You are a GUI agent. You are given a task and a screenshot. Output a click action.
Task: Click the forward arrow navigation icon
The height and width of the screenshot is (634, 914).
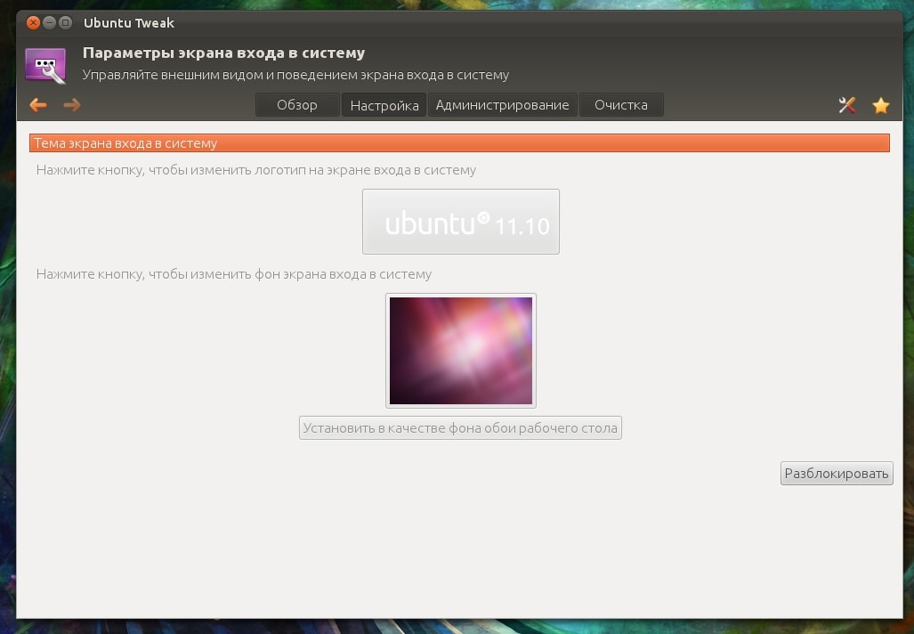click(72, 105)
